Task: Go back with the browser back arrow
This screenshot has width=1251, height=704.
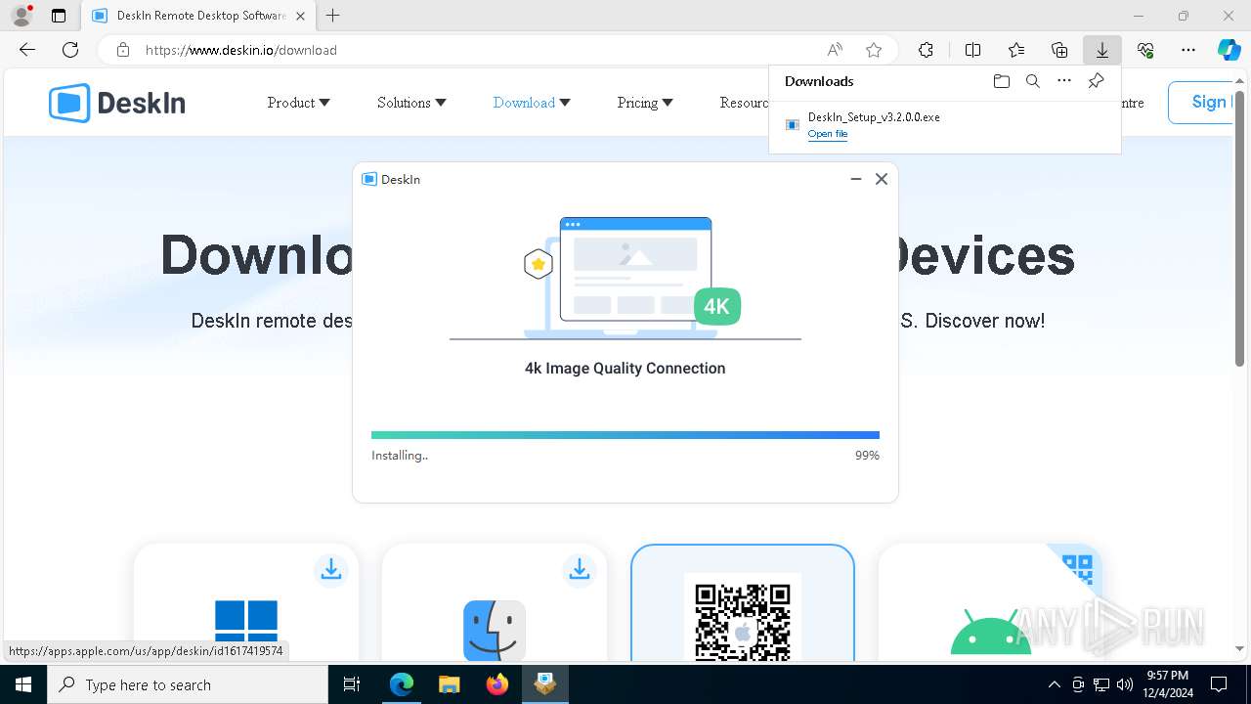Action: click(27, 50)
